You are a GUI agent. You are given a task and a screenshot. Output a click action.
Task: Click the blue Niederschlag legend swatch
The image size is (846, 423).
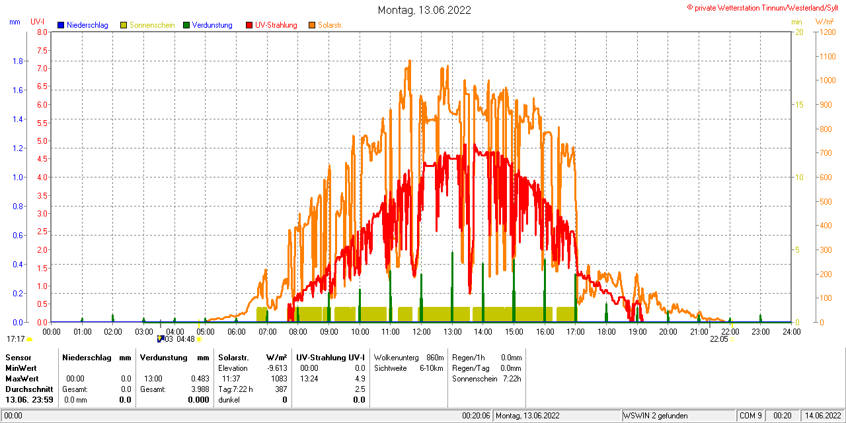(60, 25)
